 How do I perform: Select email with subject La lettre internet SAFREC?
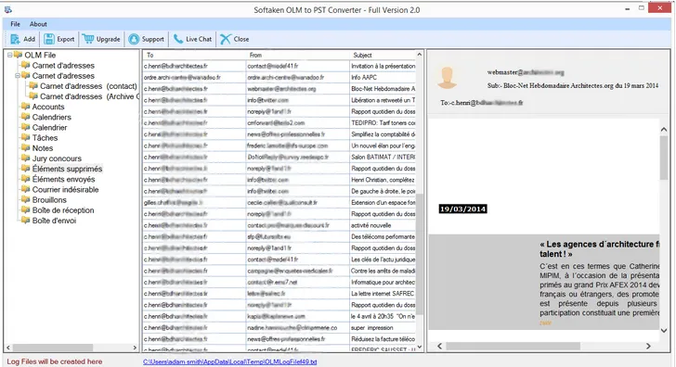(x=279, y=294)
